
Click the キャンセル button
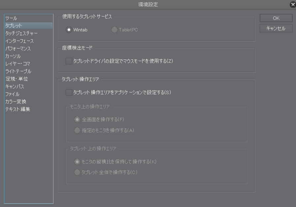pyautogui.click(x=276, y=28)
